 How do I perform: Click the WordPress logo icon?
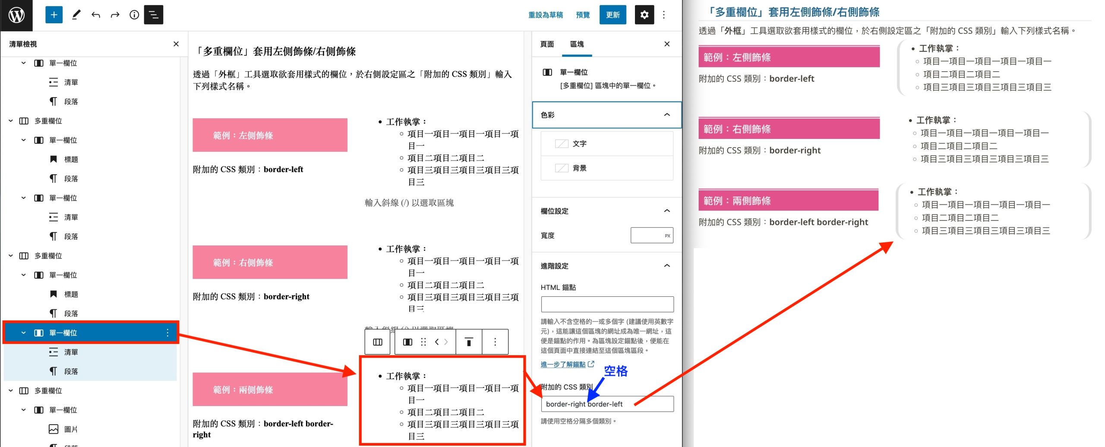coord(16,15)
